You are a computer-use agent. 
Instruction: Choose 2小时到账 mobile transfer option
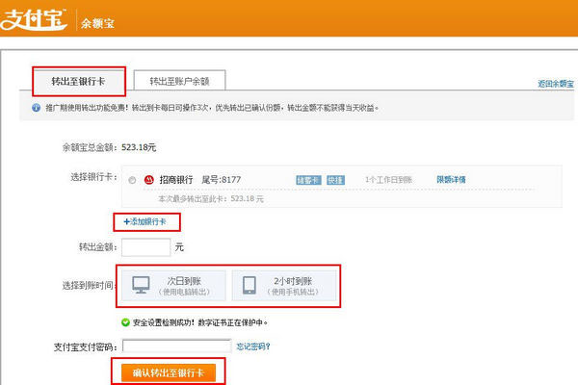284,286
